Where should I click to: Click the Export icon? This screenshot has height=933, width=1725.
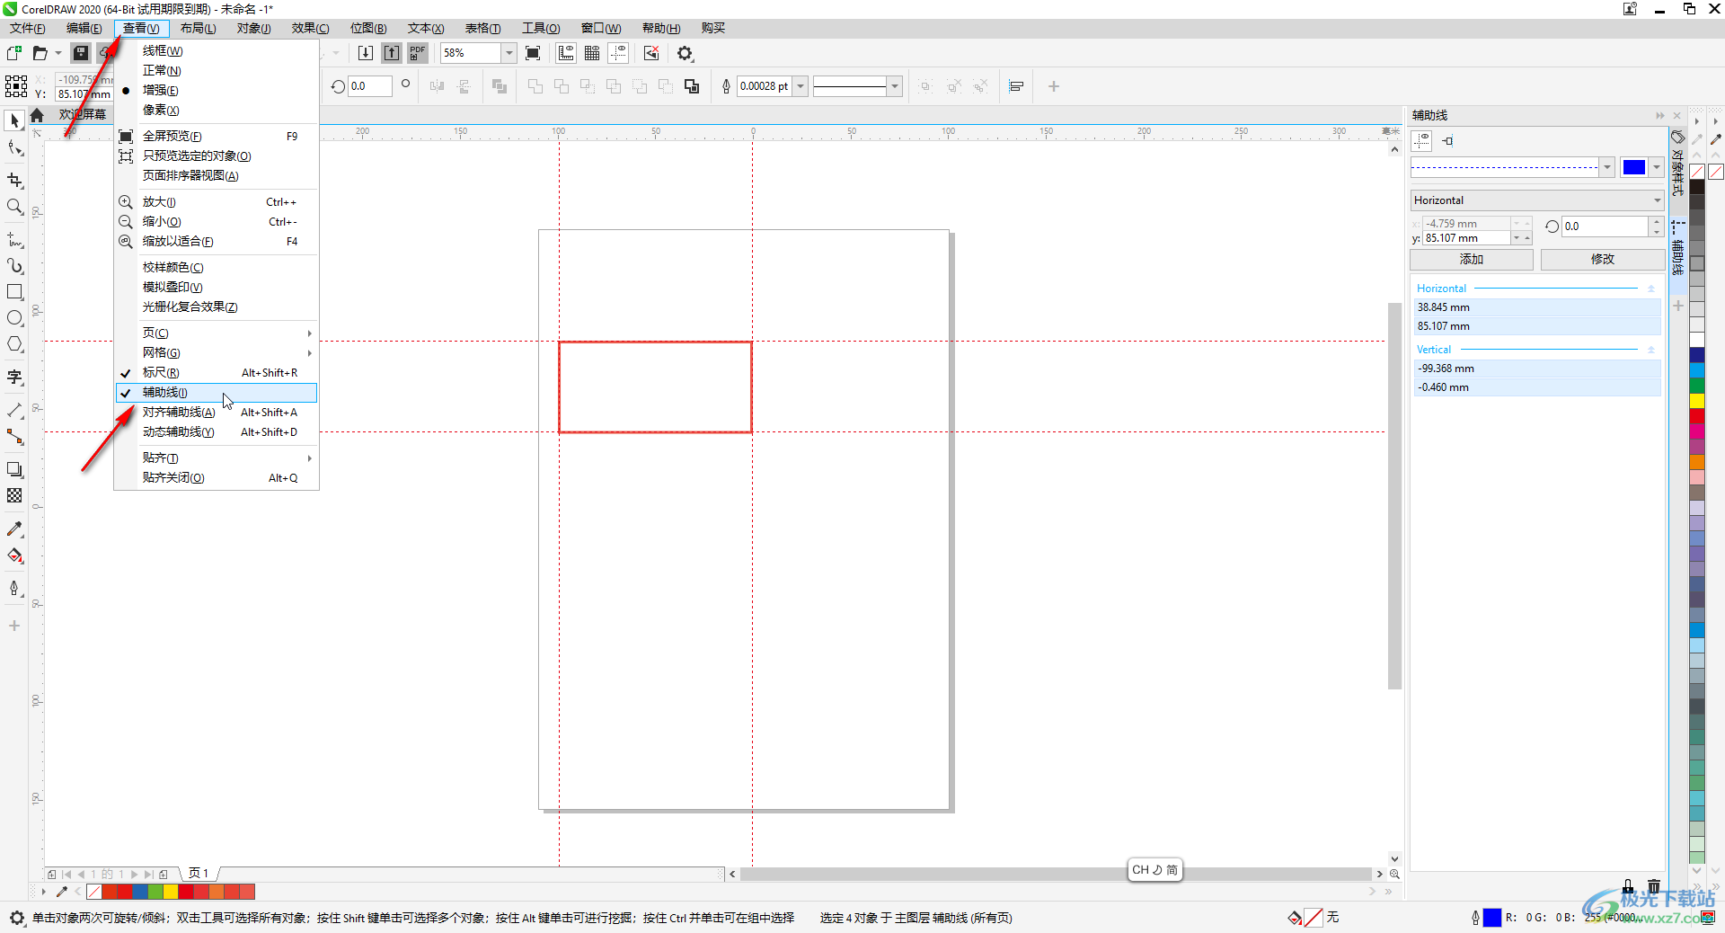[392, 53]
